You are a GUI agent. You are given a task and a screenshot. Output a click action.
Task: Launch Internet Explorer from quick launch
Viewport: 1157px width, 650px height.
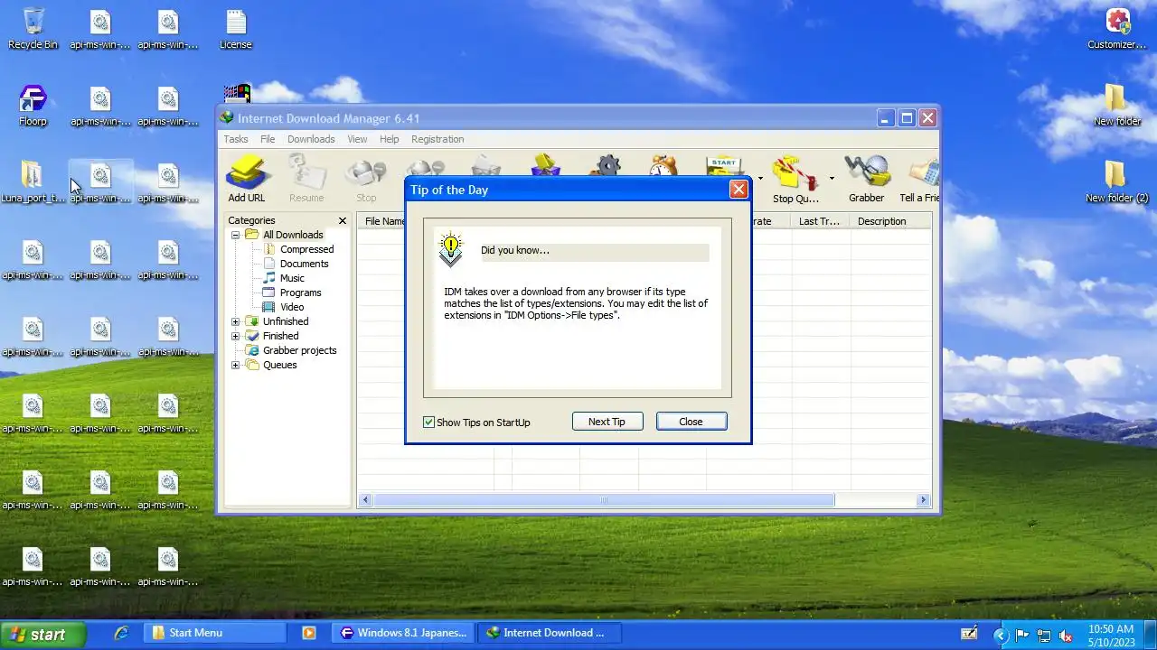pos(121,633)
